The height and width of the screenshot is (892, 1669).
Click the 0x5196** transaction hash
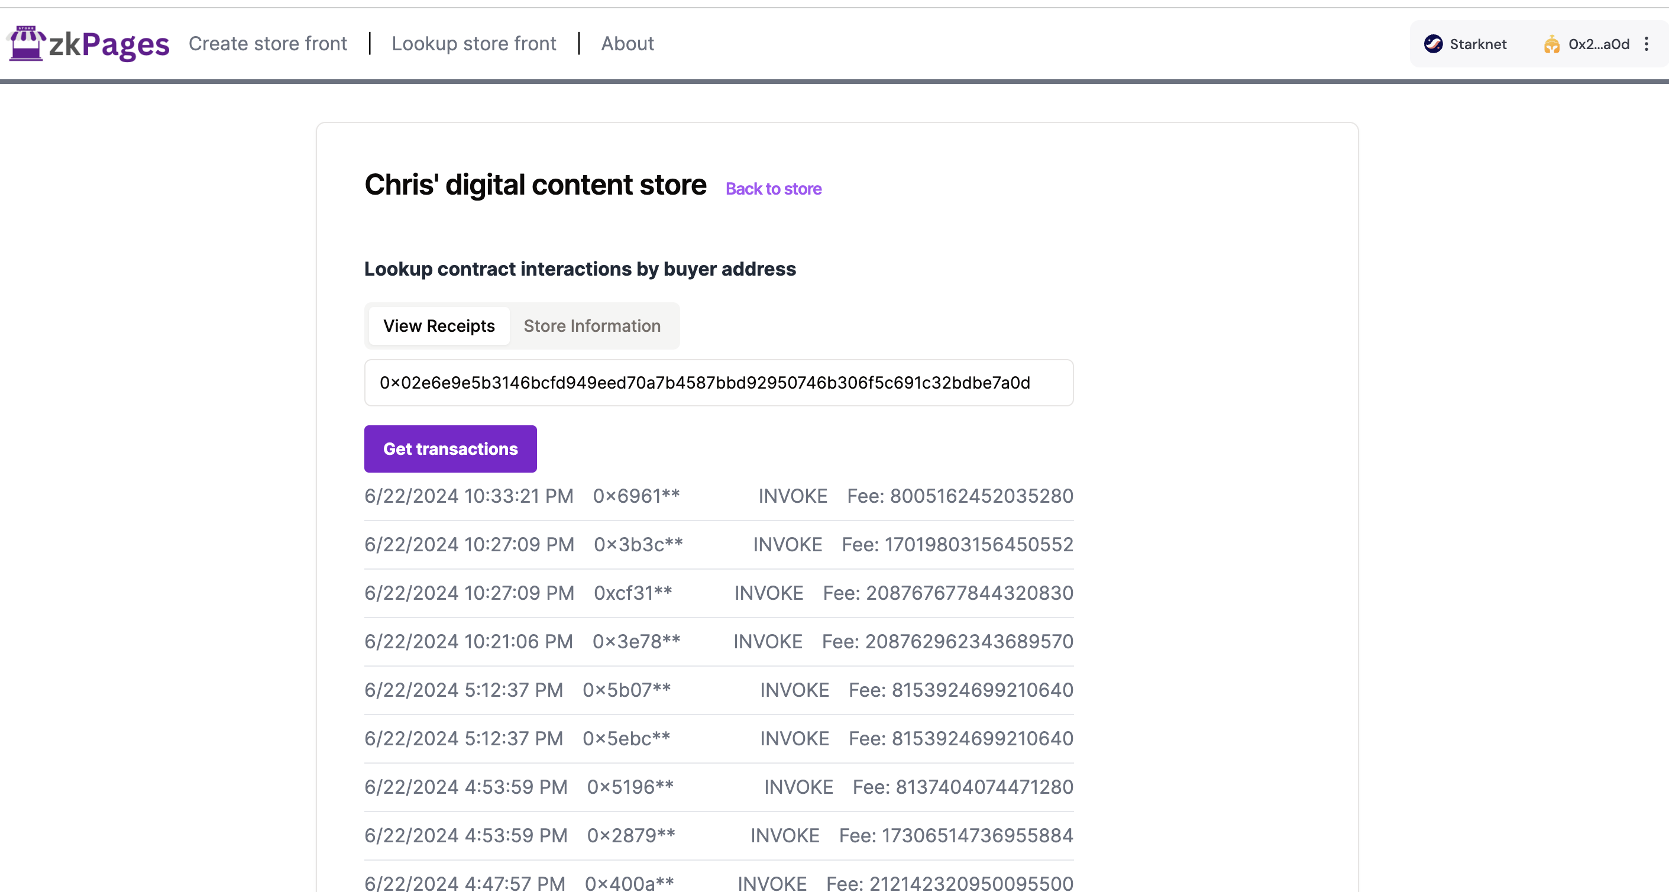click(x=630, y=787)
